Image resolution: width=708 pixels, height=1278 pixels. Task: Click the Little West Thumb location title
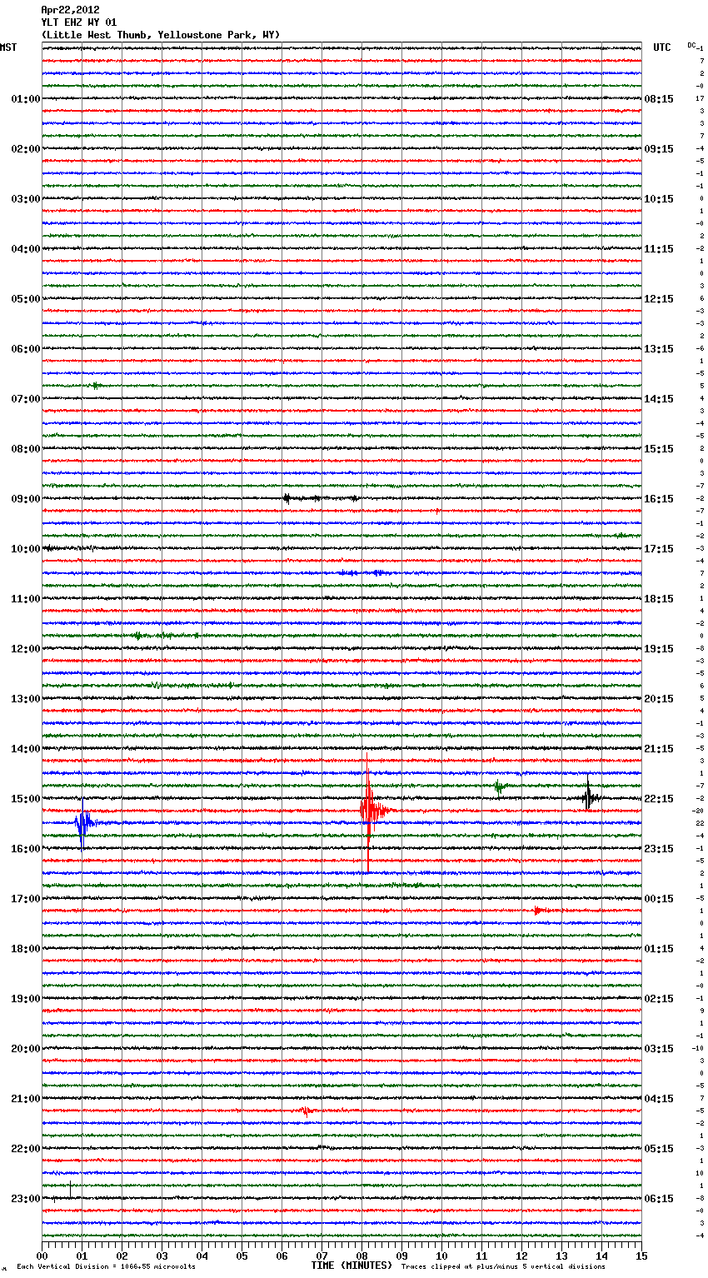click(x=161, y=35)
